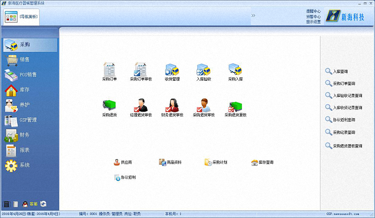The height and width of the screenshot is (218, 375).
Task: Open the 采购计划 purchase plan shortcut
Action: click(x=215, y=163)
